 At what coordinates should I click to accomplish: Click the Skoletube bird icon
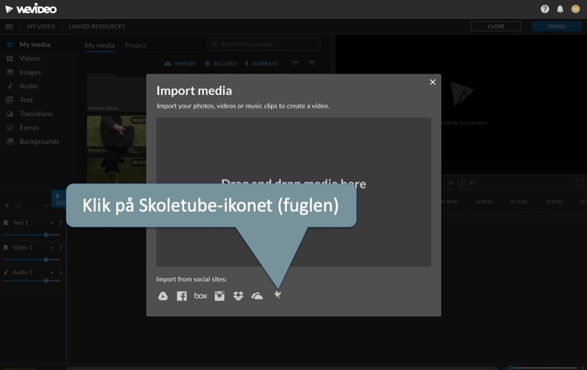(277, 295)
